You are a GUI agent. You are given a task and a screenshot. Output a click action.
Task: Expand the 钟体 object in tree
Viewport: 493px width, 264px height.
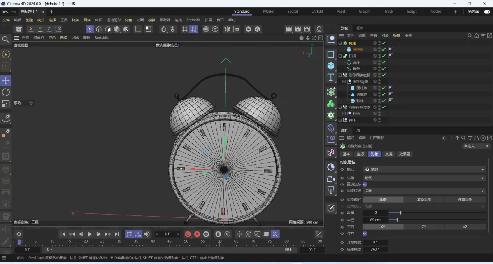click(340, 120)
